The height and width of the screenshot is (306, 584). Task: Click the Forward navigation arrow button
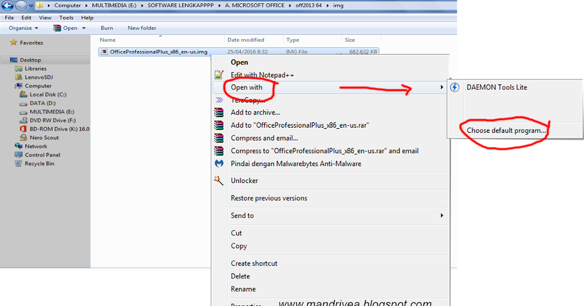coord(21,5)
